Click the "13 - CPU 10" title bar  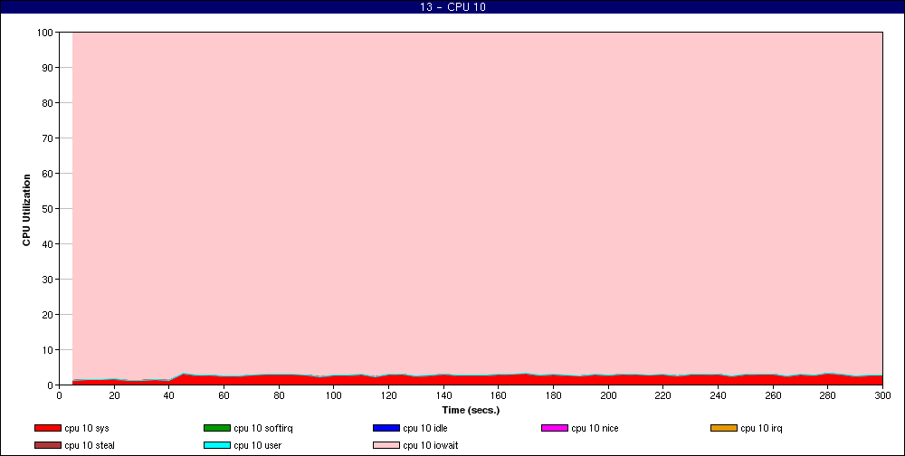pyautogui.click(x=452, y=7)
